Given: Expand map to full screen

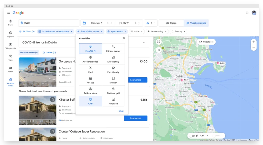Looking at the screenshot, I should click(x=159, y=42).
